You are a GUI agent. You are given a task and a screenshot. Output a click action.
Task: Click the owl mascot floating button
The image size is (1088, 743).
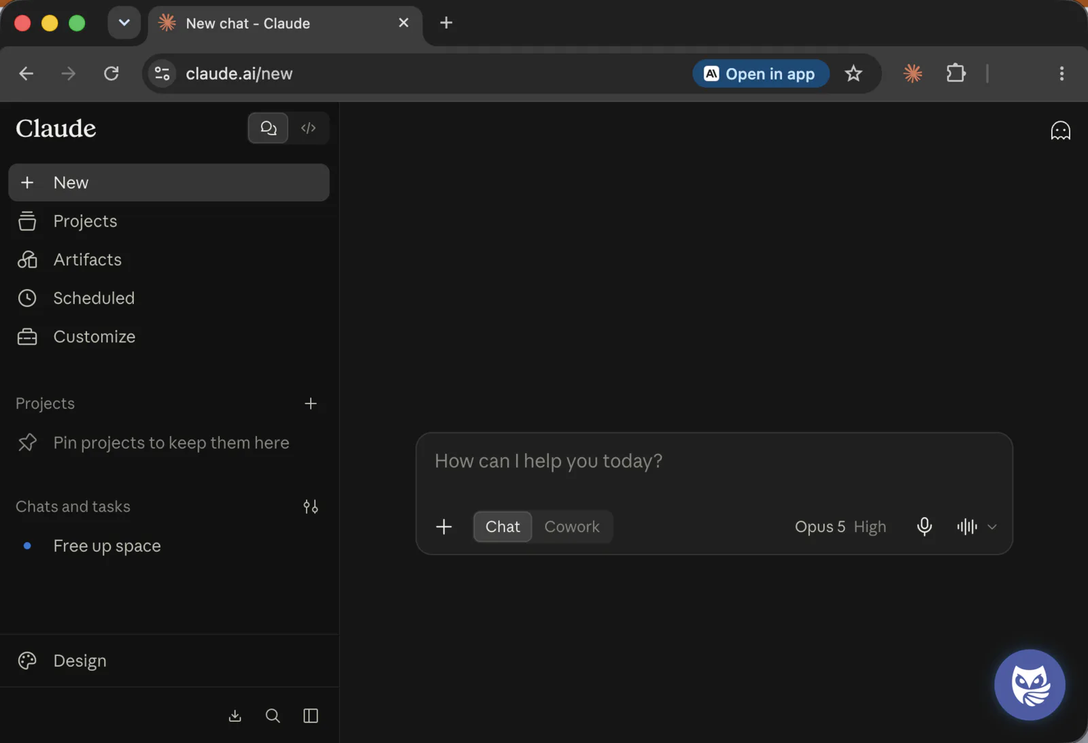click(1030, 684)
